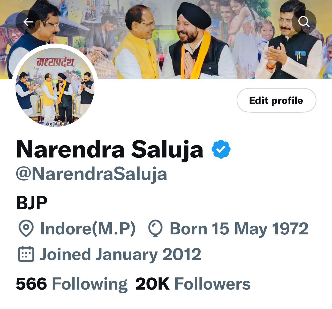Tap Joined January 2012 text

(120, 254)
